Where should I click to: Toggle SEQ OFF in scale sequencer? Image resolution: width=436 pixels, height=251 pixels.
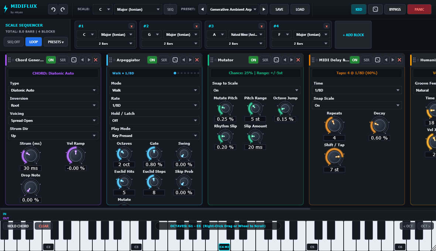14,42
